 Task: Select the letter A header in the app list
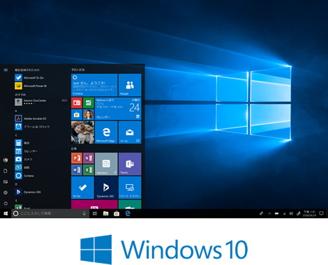pyautogui.click(x=16, y=111)
